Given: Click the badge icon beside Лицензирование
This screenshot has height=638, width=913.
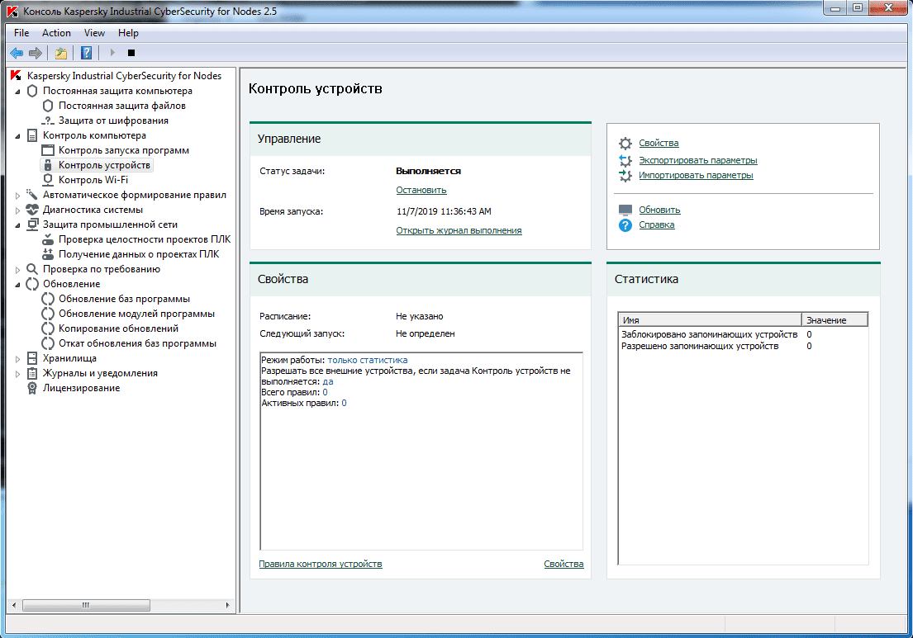Looking at the screenshot, I should 32,388.
